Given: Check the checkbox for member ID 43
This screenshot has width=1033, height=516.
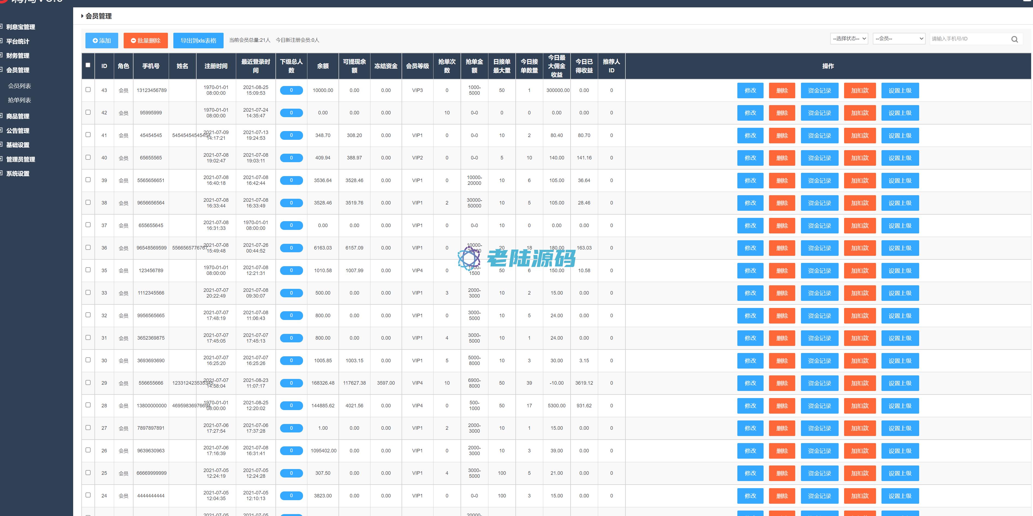Looking at the screenshot, I should [x=88, y=90].
